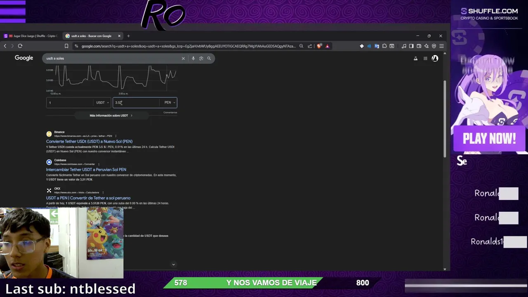Open Google Labs flask icon
528x297 pixels.
(415, 59)
